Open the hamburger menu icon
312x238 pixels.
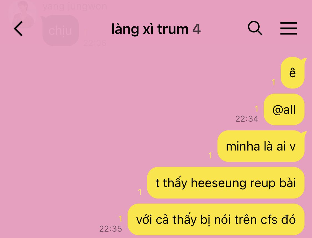click(x=288, y=28)
